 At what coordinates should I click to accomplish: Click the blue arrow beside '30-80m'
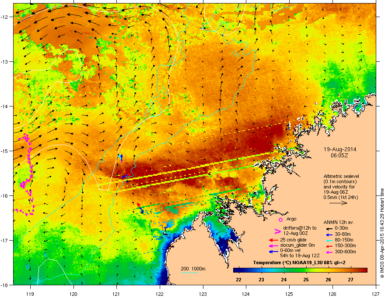coord(329,235)
